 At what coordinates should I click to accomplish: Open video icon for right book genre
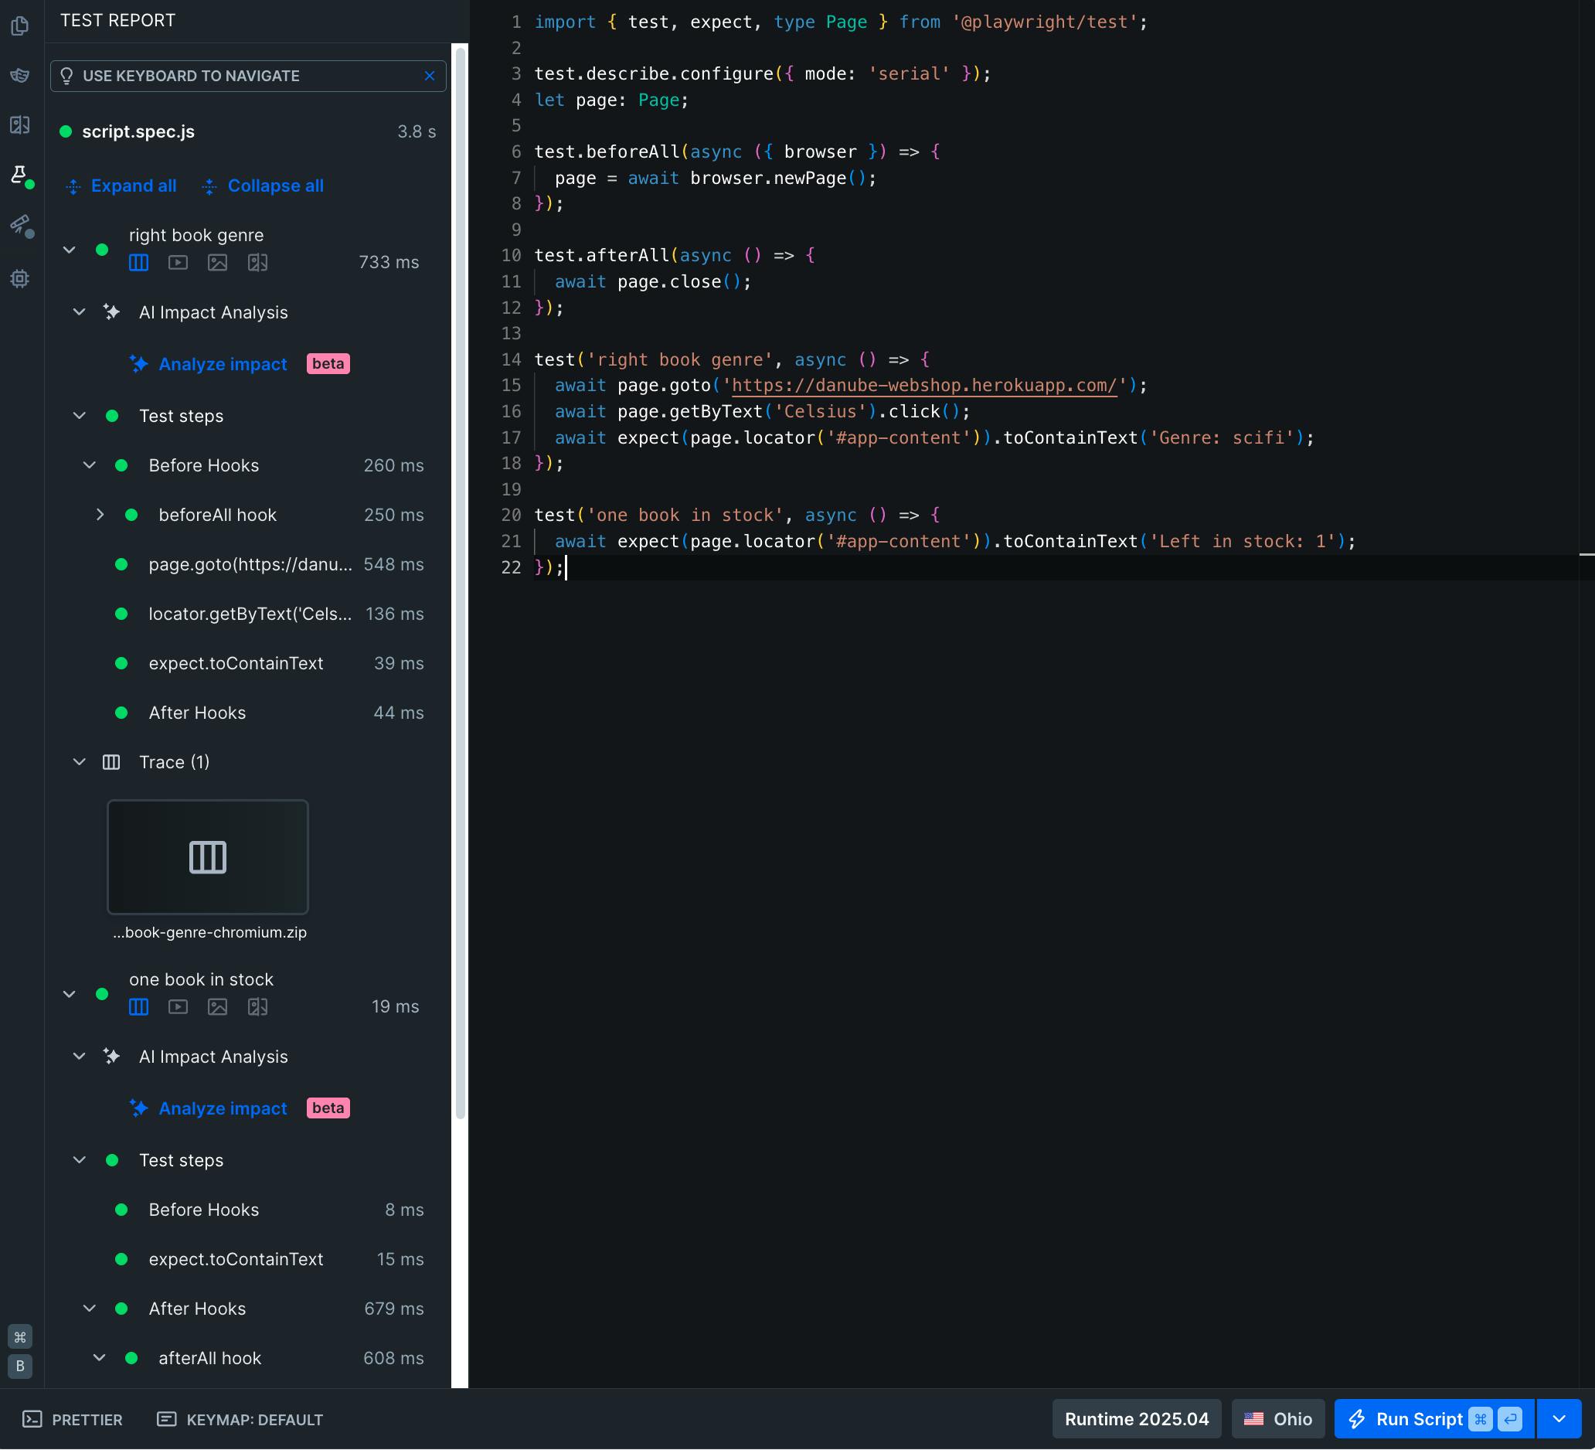click(178, 262)
